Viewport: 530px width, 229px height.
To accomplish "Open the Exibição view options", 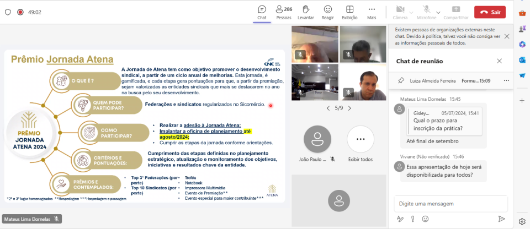I will coord(349,13).
